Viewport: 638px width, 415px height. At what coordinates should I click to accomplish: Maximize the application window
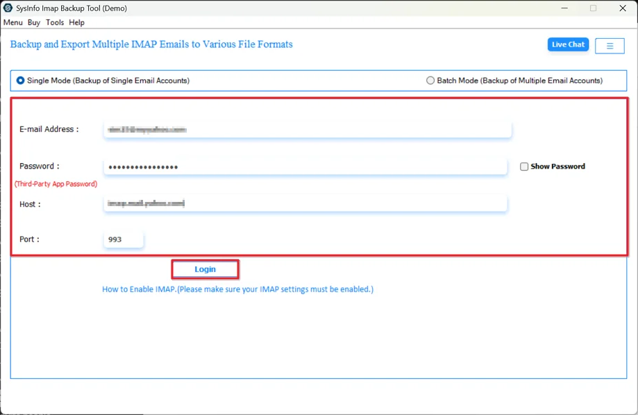pos(593,8)
